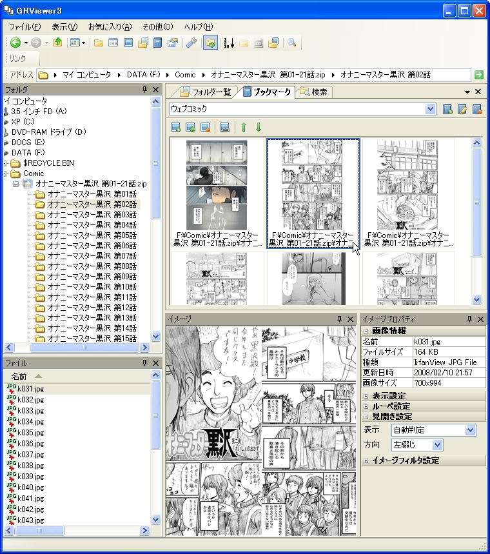Select k035.jpg in the file list
The image size is (490, 554).
(30, 433)
